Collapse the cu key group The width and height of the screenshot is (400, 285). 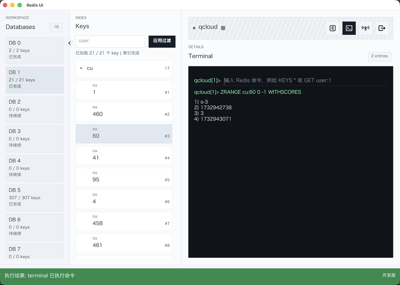(81, 68)
